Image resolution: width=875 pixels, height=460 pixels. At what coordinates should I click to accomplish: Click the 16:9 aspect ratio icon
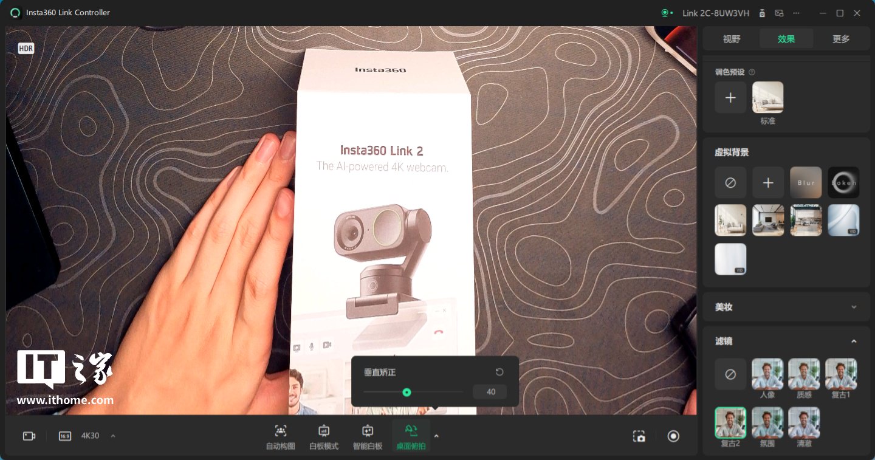[x=65, y=436]
